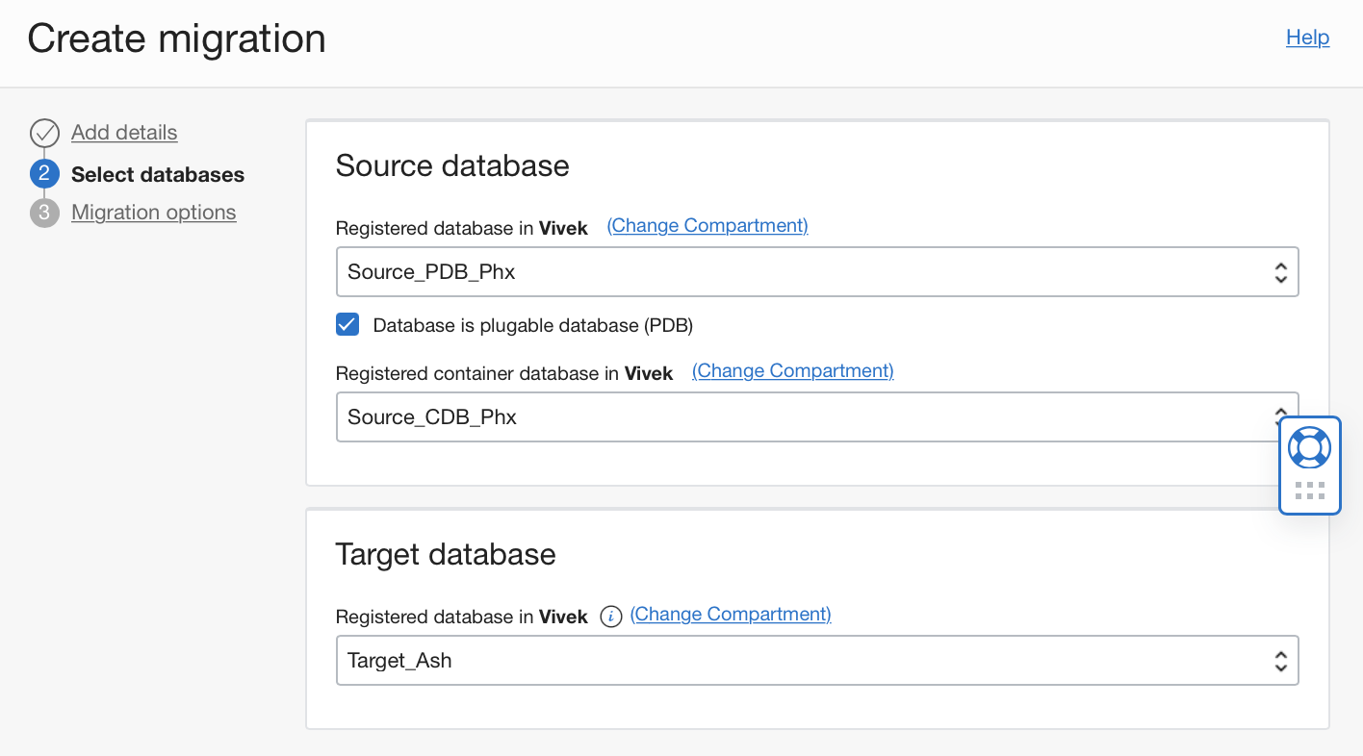Click the gray step 3 circle
Image resolution: width=1363 pixels, height=756 pixels.
pyautogui.click(x=44, y=213)
